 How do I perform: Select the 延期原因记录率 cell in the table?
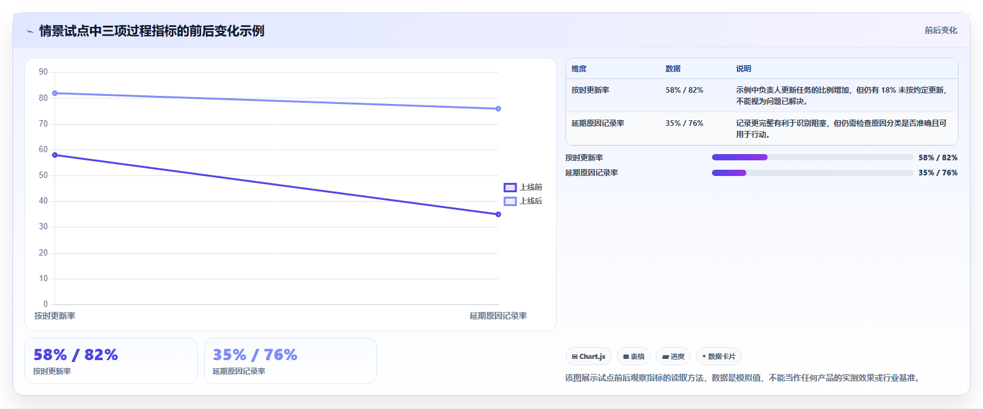tap(598, 123)
